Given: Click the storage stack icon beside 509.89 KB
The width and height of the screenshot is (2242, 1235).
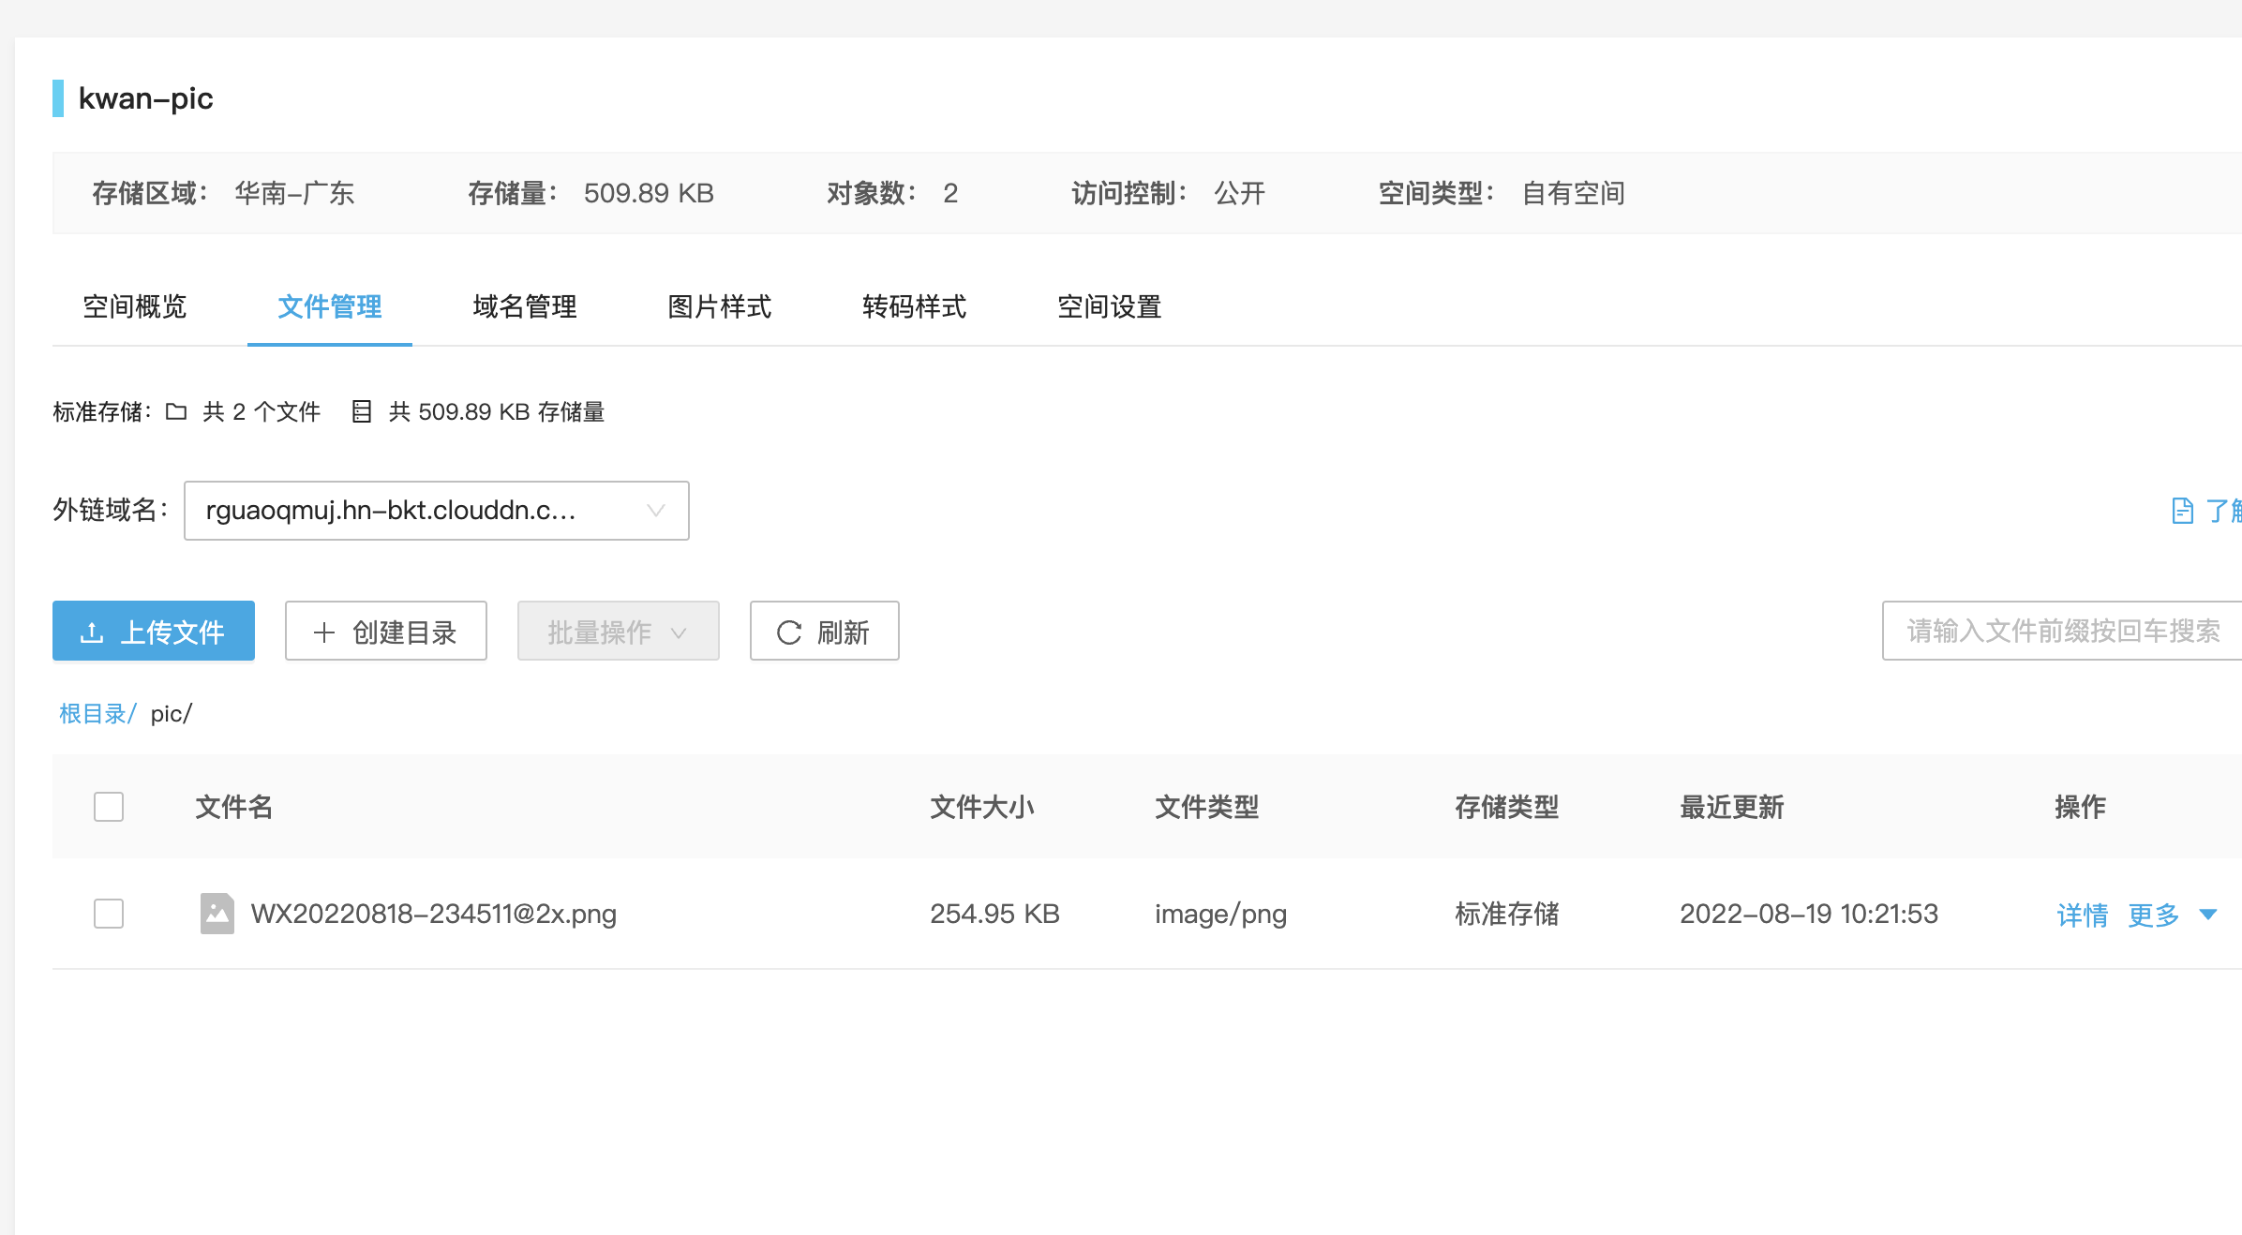Looking at the screenshot, I should coord(361,411).
